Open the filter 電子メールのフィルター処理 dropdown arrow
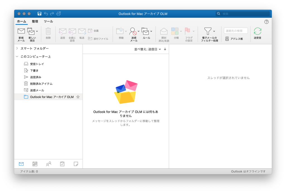Viewport: 286px width, 193px height. [x=214, y=31]
